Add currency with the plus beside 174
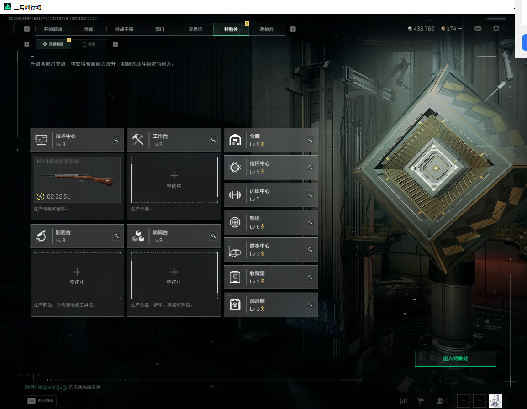This screenshot has width=527, height=409. point(460,29)
